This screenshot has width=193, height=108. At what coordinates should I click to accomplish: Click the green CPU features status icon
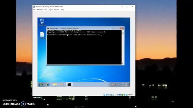pos(122,95)
